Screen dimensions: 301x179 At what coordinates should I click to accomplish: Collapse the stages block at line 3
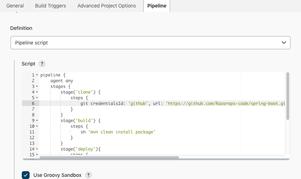pos(37,86)
